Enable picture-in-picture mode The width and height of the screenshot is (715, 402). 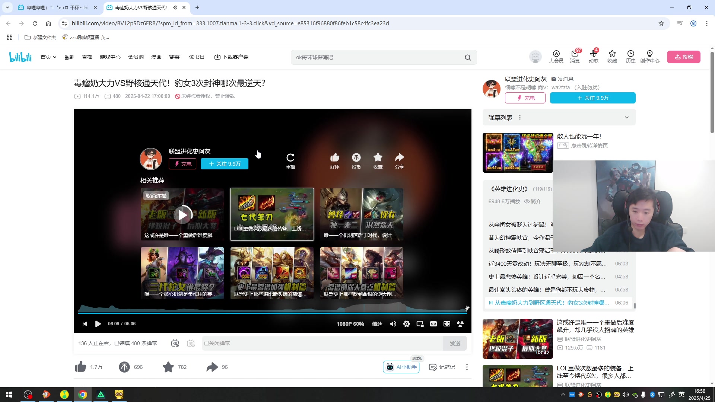point(420,324)
